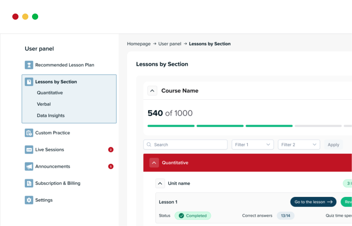
Task: Click the yellow window minimize dot
Action: (x=25, y=16)
